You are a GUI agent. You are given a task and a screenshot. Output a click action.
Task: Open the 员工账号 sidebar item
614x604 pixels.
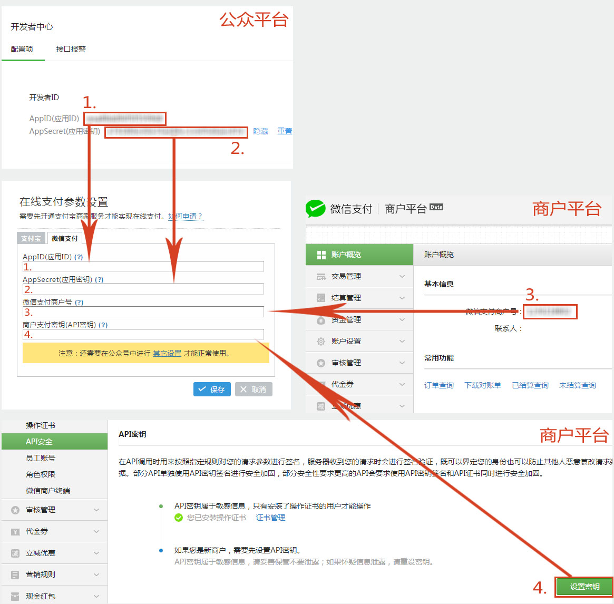(41, 459)
